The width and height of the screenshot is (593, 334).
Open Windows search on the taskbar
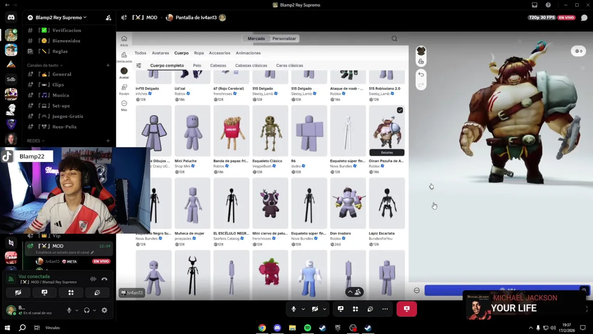click(22, 328)
